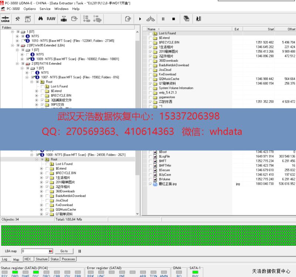Click the pause icon in the top toolbar
The image size is (296, 277).
pos(163,19)
